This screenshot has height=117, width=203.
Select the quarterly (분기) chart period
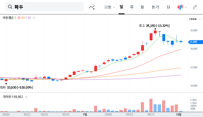pos(155,7)
